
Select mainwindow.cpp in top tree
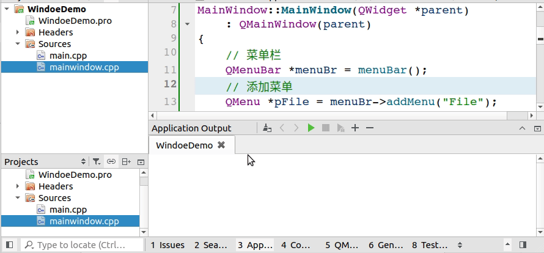84,67
